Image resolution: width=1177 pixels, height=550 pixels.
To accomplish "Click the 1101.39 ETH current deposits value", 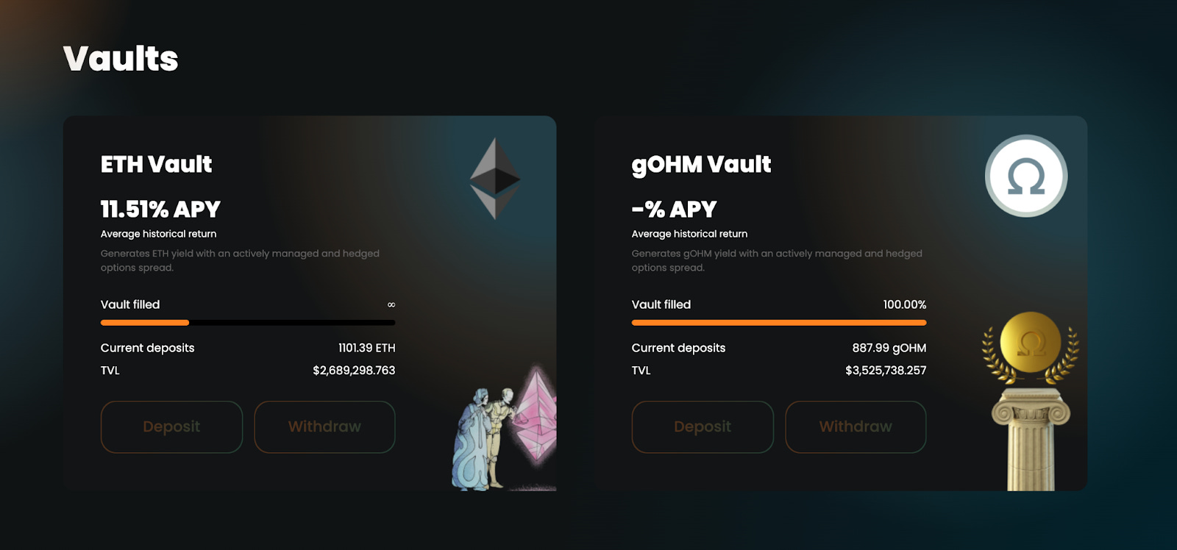I will tap(366, 348).
